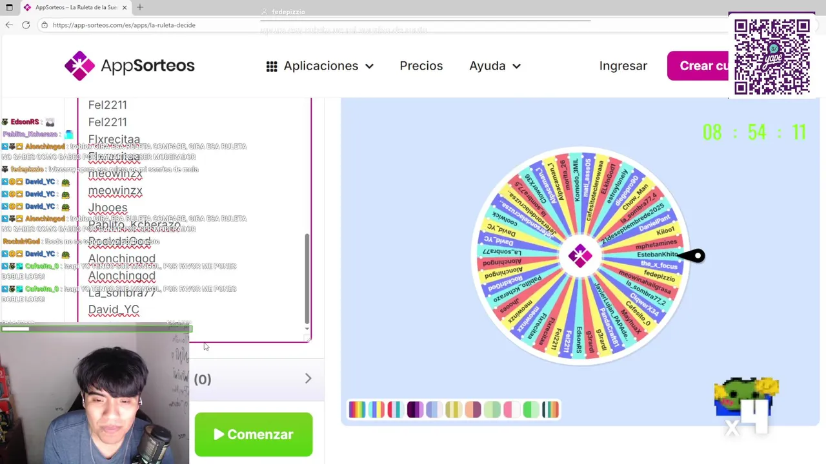Viewport: 826px width, 464px height.
Task: Select the pastel light green palette
Action: click(492, 409)
